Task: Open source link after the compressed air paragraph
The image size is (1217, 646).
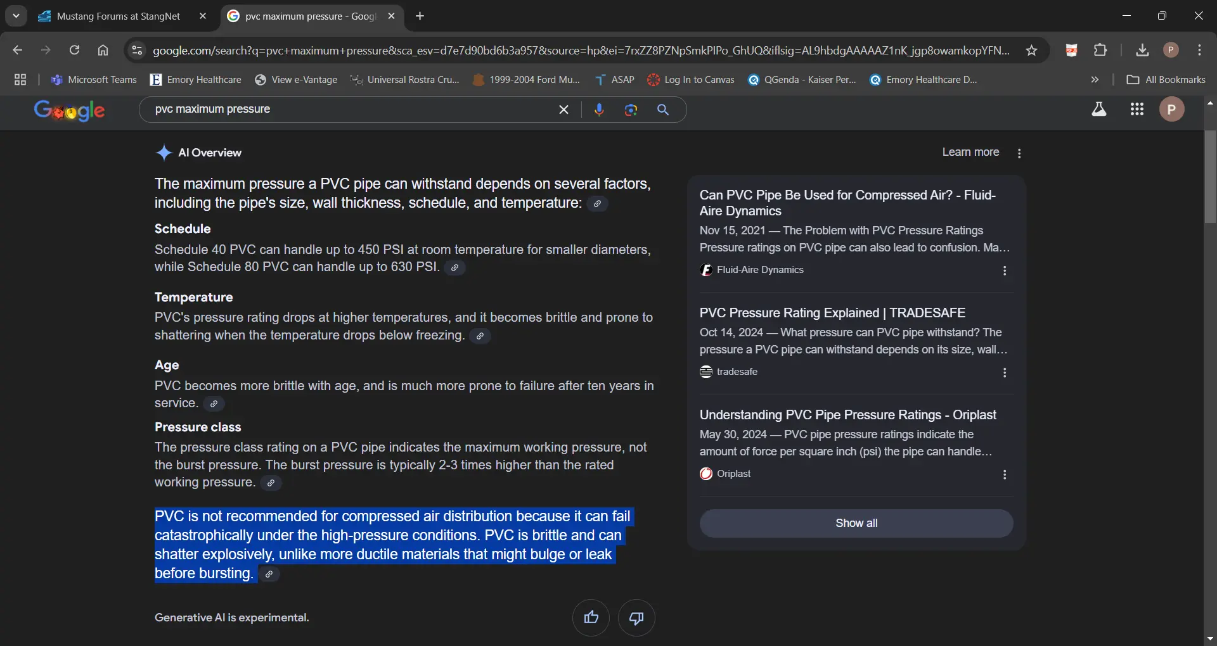Action: pos(269,574)
